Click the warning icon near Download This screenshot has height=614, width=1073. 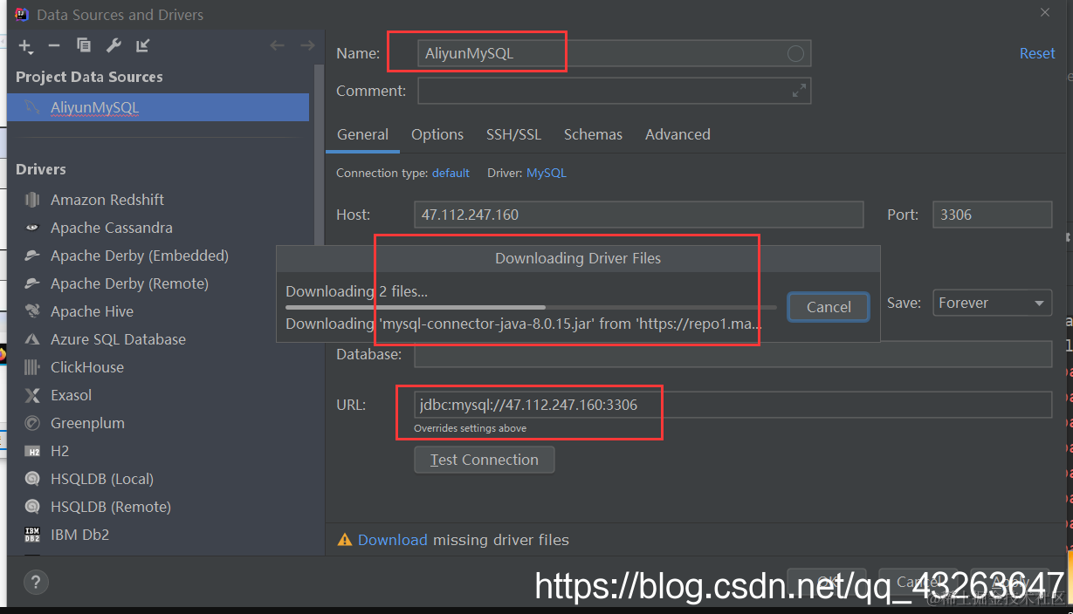click(345, 540)
